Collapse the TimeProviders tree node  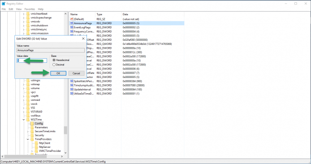[x=28, y=139]
